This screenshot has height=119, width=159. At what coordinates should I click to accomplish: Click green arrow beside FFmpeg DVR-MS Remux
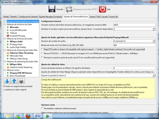pyautogui.click(x=8, y=73)
